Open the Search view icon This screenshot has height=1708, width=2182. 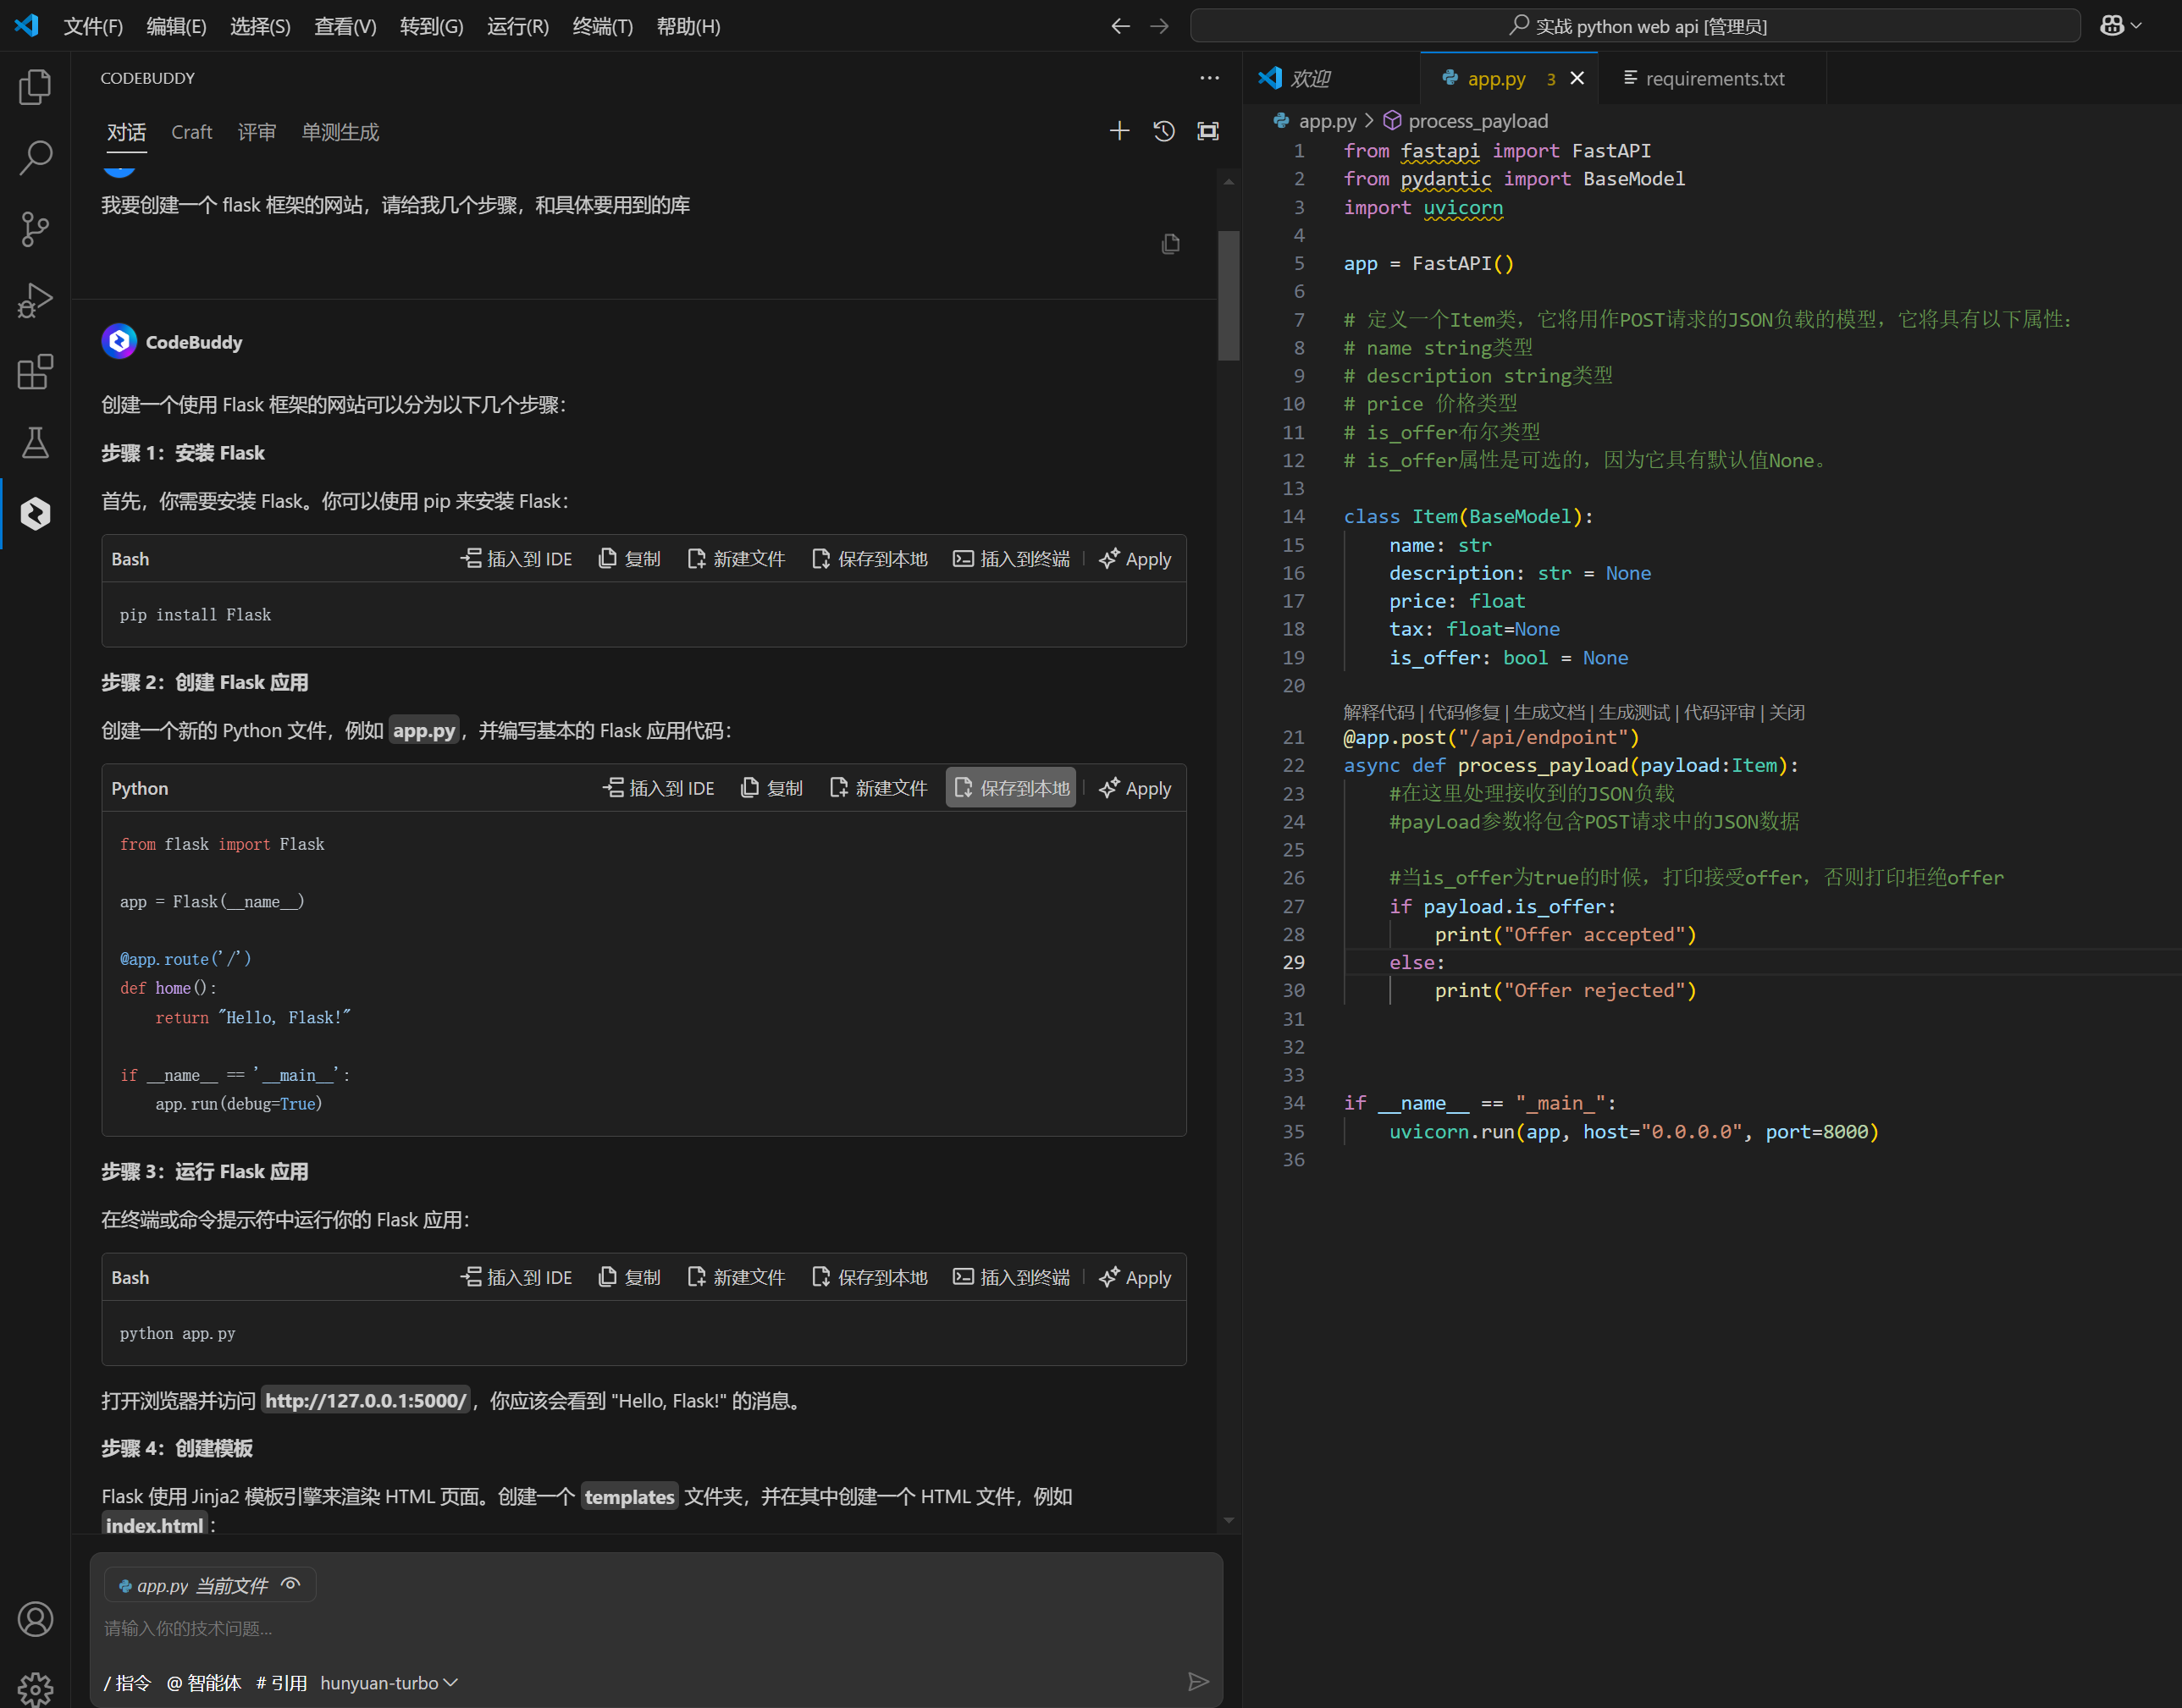35,158
